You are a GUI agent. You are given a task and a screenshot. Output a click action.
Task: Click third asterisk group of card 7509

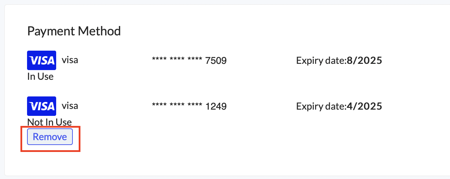(194, 60)
